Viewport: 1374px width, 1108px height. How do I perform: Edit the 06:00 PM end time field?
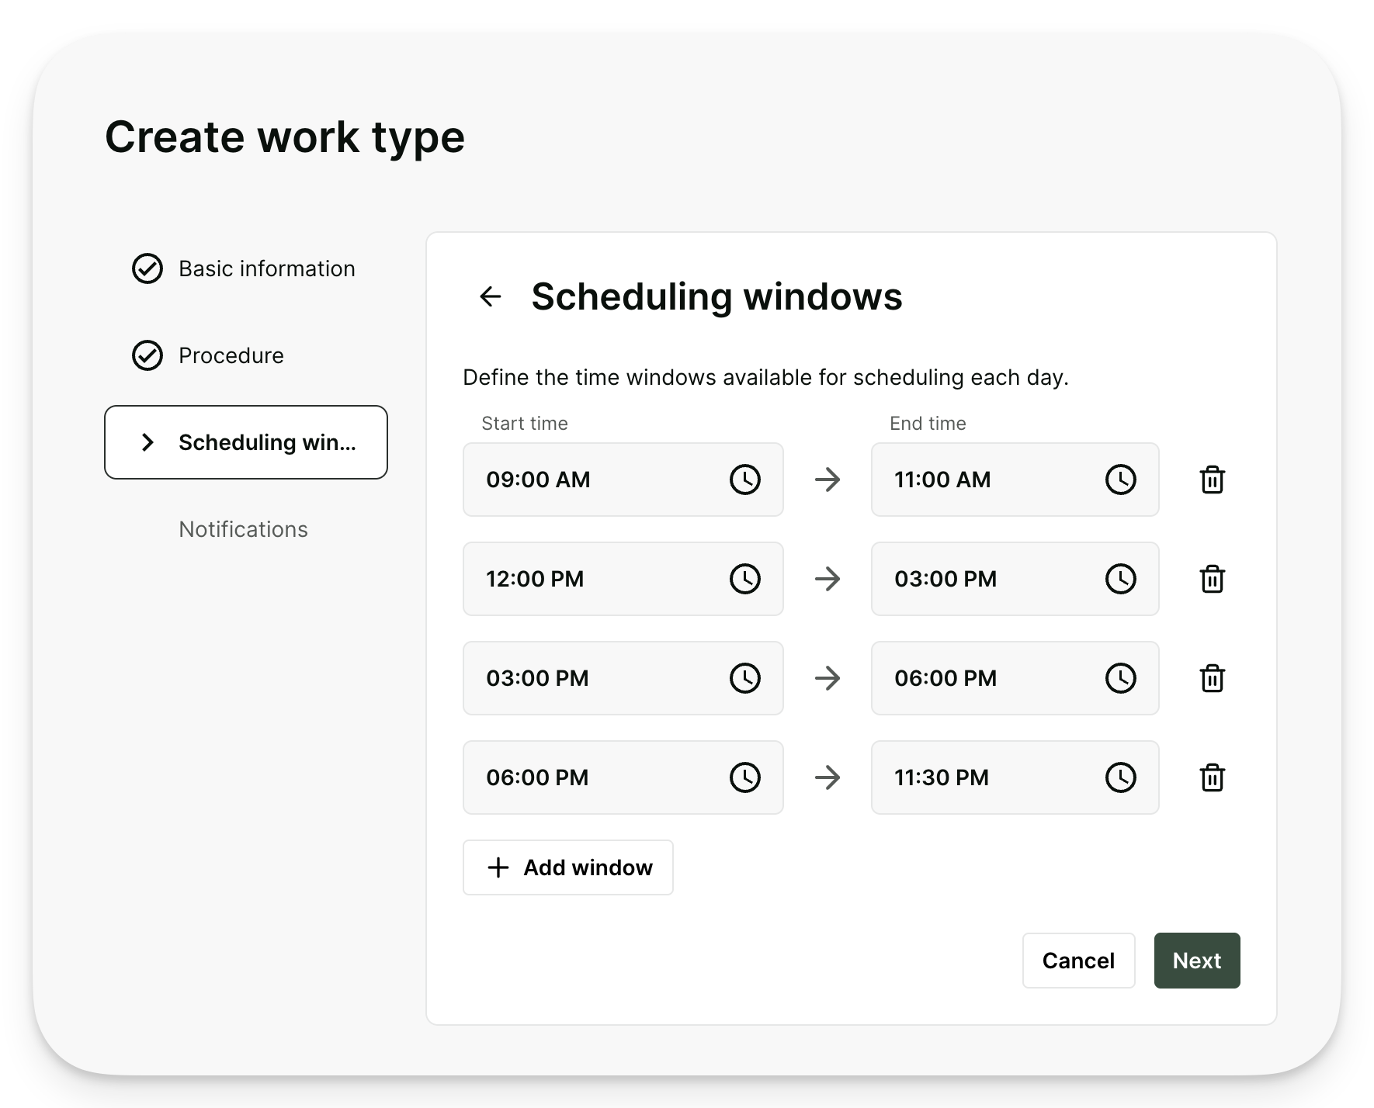(1015, 678)
